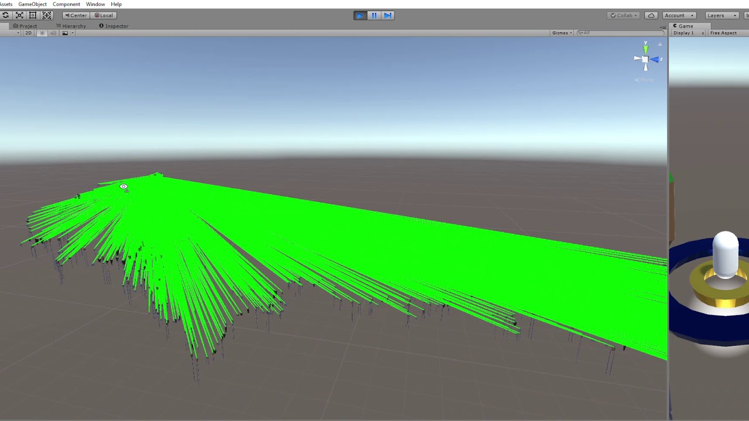Select the Rotate tool in the toolbar
Screen dimensions: 749x421
[6, 15]
